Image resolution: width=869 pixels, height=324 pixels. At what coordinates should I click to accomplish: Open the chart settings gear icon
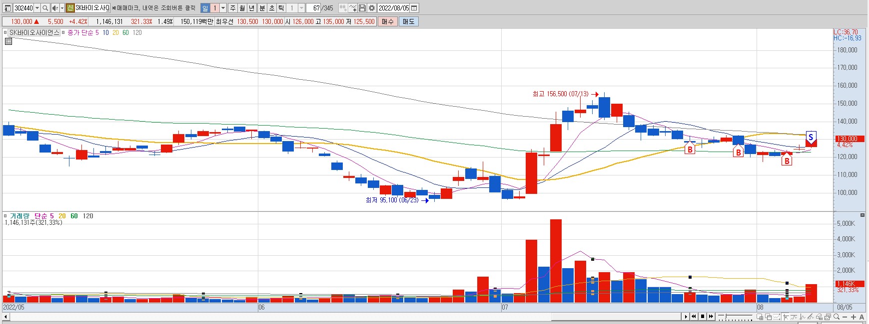pyautogui.click(x=372, y=8)
